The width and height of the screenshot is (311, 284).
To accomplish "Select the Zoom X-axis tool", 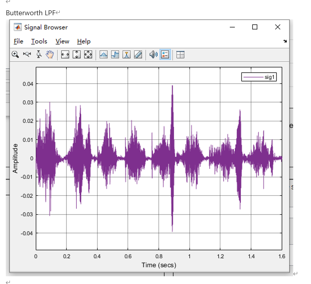I will [x=27, y=54].
